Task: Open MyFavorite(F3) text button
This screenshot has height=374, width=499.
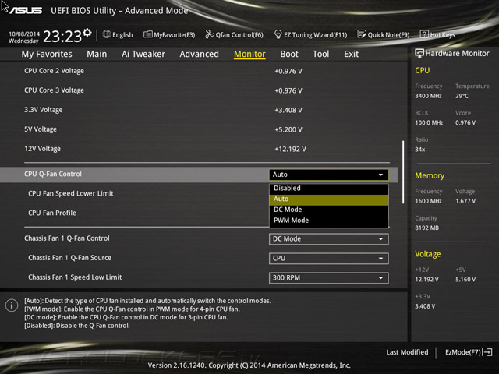Action: pyautogui.click(x=175, y=34)
